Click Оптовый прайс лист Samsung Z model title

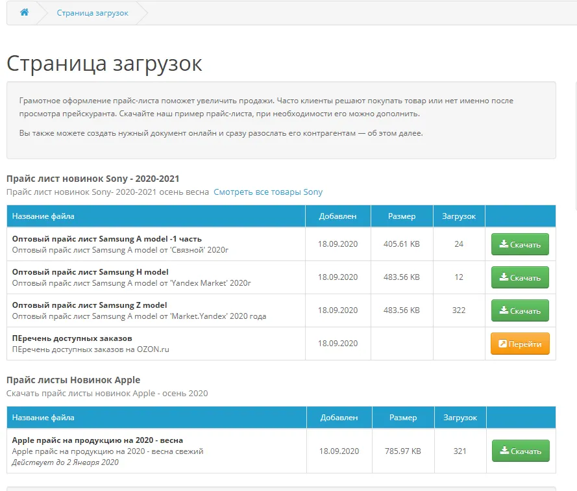[90, 305]
